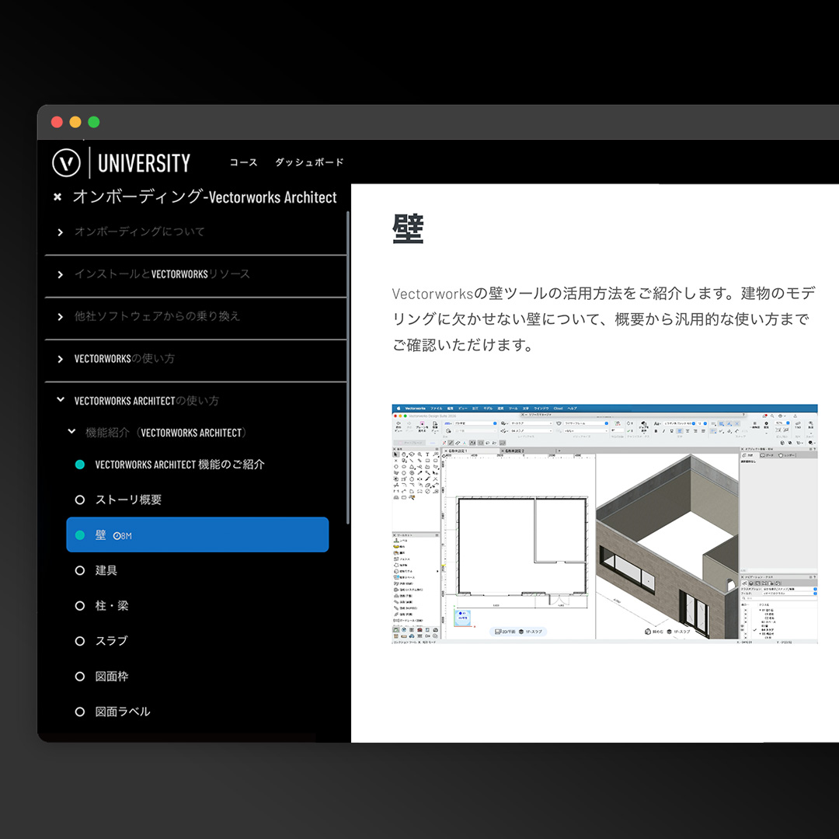839x839 pixels.
Task: Click the red close window button
Action: point(57,122)
